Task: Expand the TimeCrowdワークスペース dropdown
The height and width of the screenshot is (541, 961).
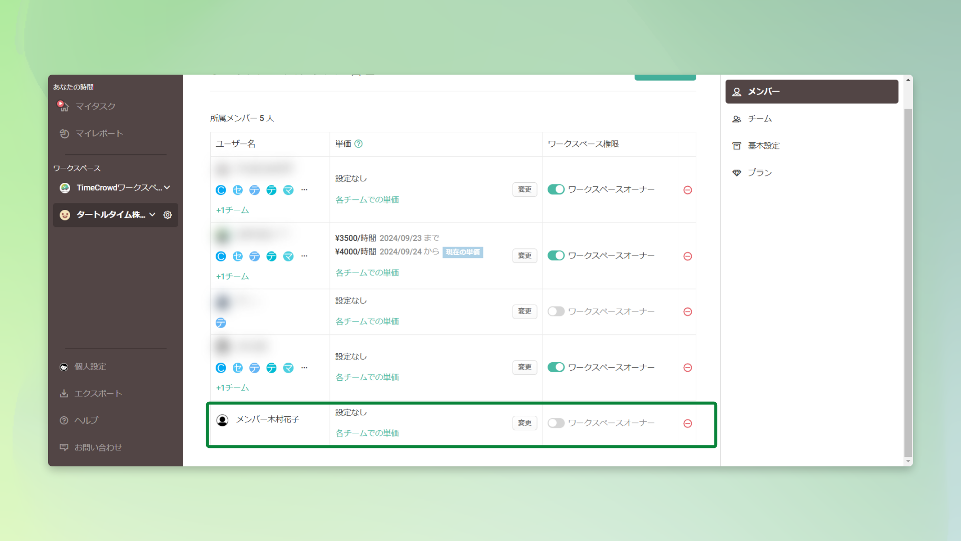Action: point(167,187)
